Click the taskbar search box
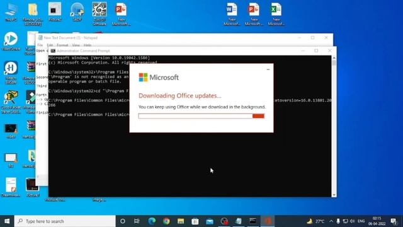Viewport: 403px width, 227px height. click(x=65, y=221)
